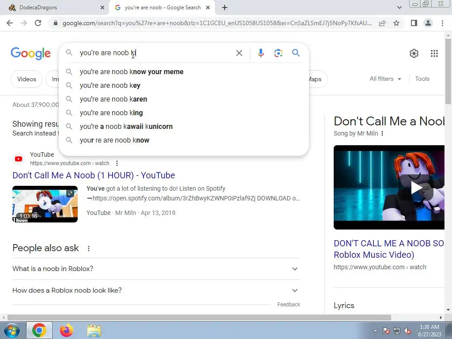Screen dimensions: 452x339
Task: Click the address bar URL
Action: click(x=217, y=23)
